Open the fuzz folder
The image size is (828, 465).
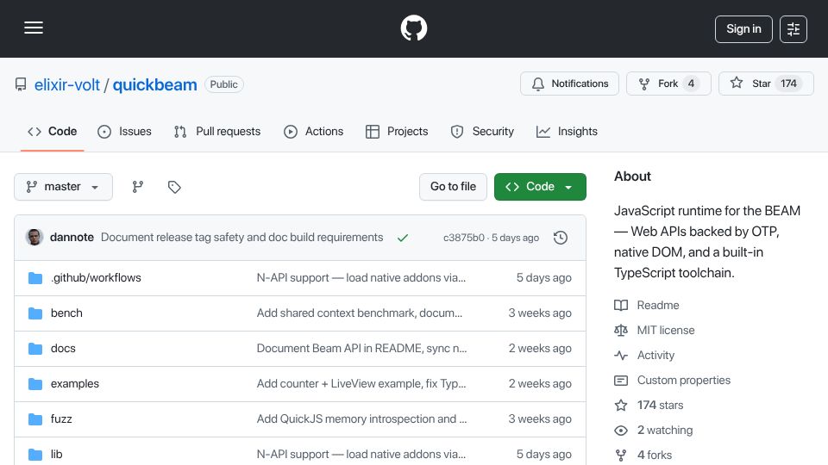[61, 419]
